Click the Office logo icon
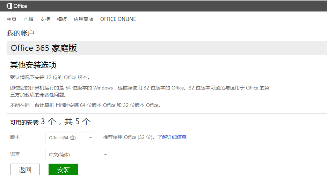The height and width of the screenshot is (188, 327). click(9, 6)
